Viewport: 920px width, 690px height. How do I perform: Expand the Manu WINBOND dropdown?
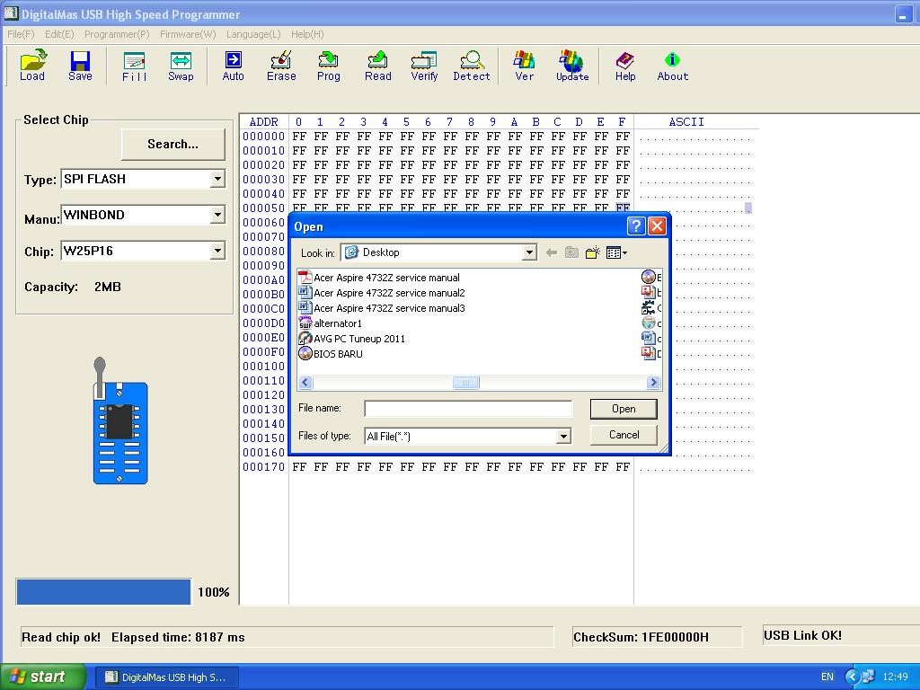point(217,214)
